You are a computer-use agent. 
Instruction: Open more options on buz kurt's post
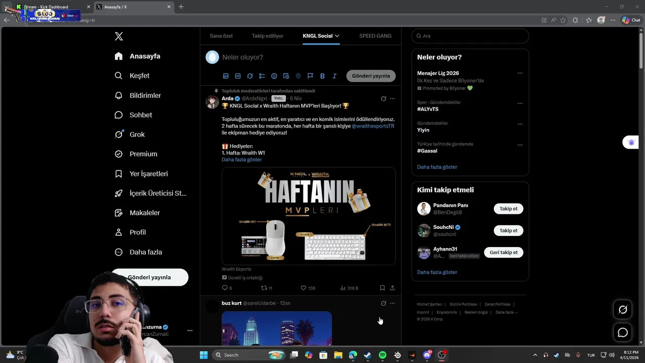pyautogui.click(x=393, y=304)
